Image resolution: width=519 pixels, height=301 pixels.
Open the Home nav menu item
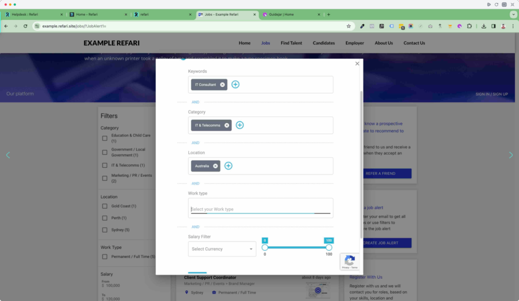tap(245, 43)
